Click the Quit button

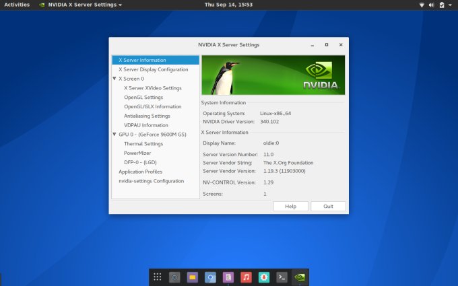coord(328,207)
